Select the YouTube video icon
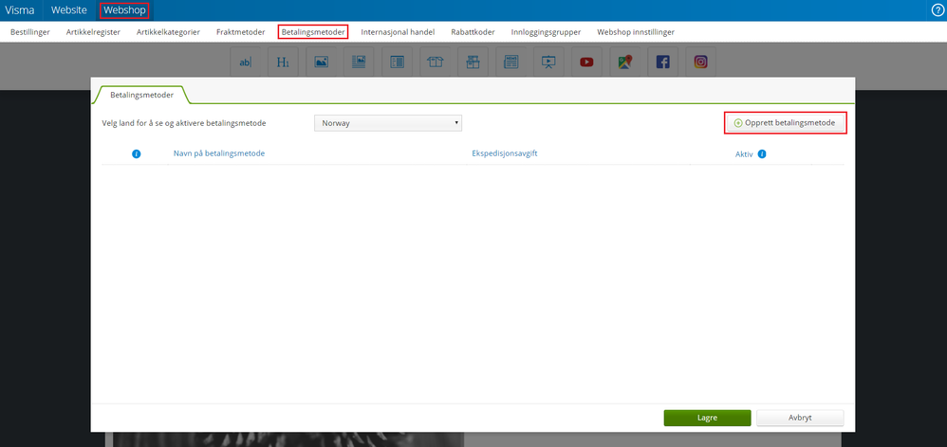 [x=586, y=62]
